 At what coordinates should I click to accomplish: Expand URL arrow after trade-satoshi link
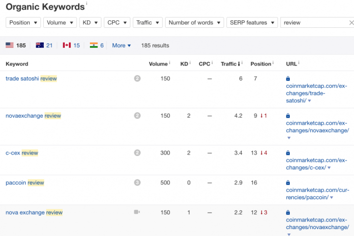tap(310, 101)
